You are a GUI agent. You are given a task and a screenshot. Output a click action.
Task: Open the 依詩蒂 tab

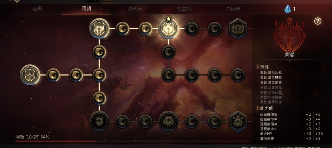[233, 9]
